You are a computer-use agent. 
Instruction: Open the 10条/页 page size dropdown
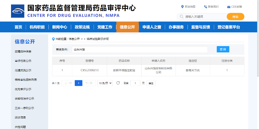tap(105, 83)
